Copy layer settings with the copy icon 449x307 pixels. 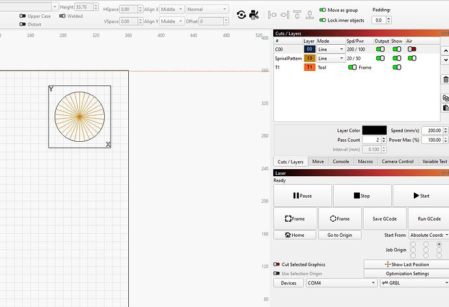(x=446, y=98)
